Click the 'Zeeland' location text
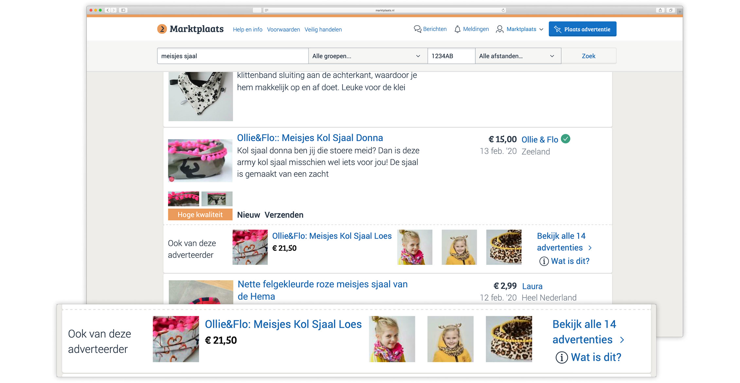 click(536, 152)
